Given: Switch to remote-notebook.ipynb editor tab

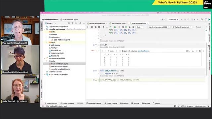Looking at the screenshot, I should (97, 23).
